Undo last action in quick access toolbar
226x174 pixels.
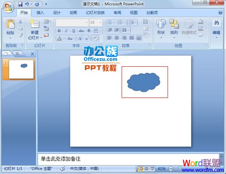(27, 4)
